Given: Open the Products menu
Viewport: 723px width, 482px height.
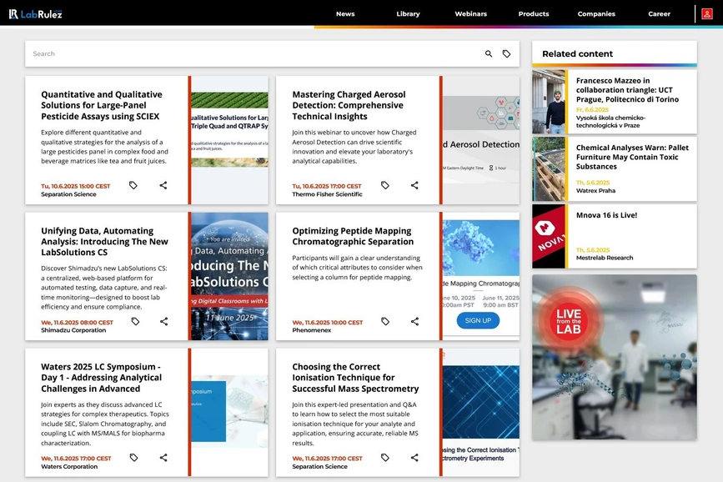Looking at the screenshot, I should tap(534, 14).
